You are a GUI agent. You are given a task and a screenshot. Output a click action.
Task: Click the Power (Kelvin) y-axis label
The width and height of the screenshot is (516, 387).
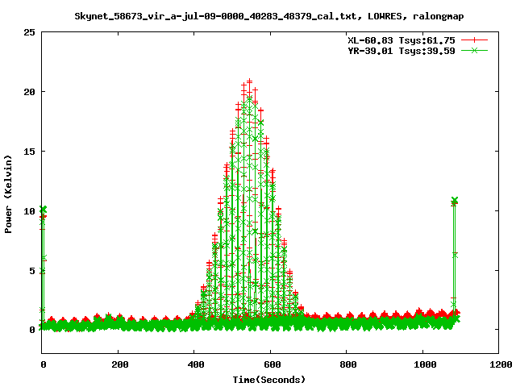[8, 194]
